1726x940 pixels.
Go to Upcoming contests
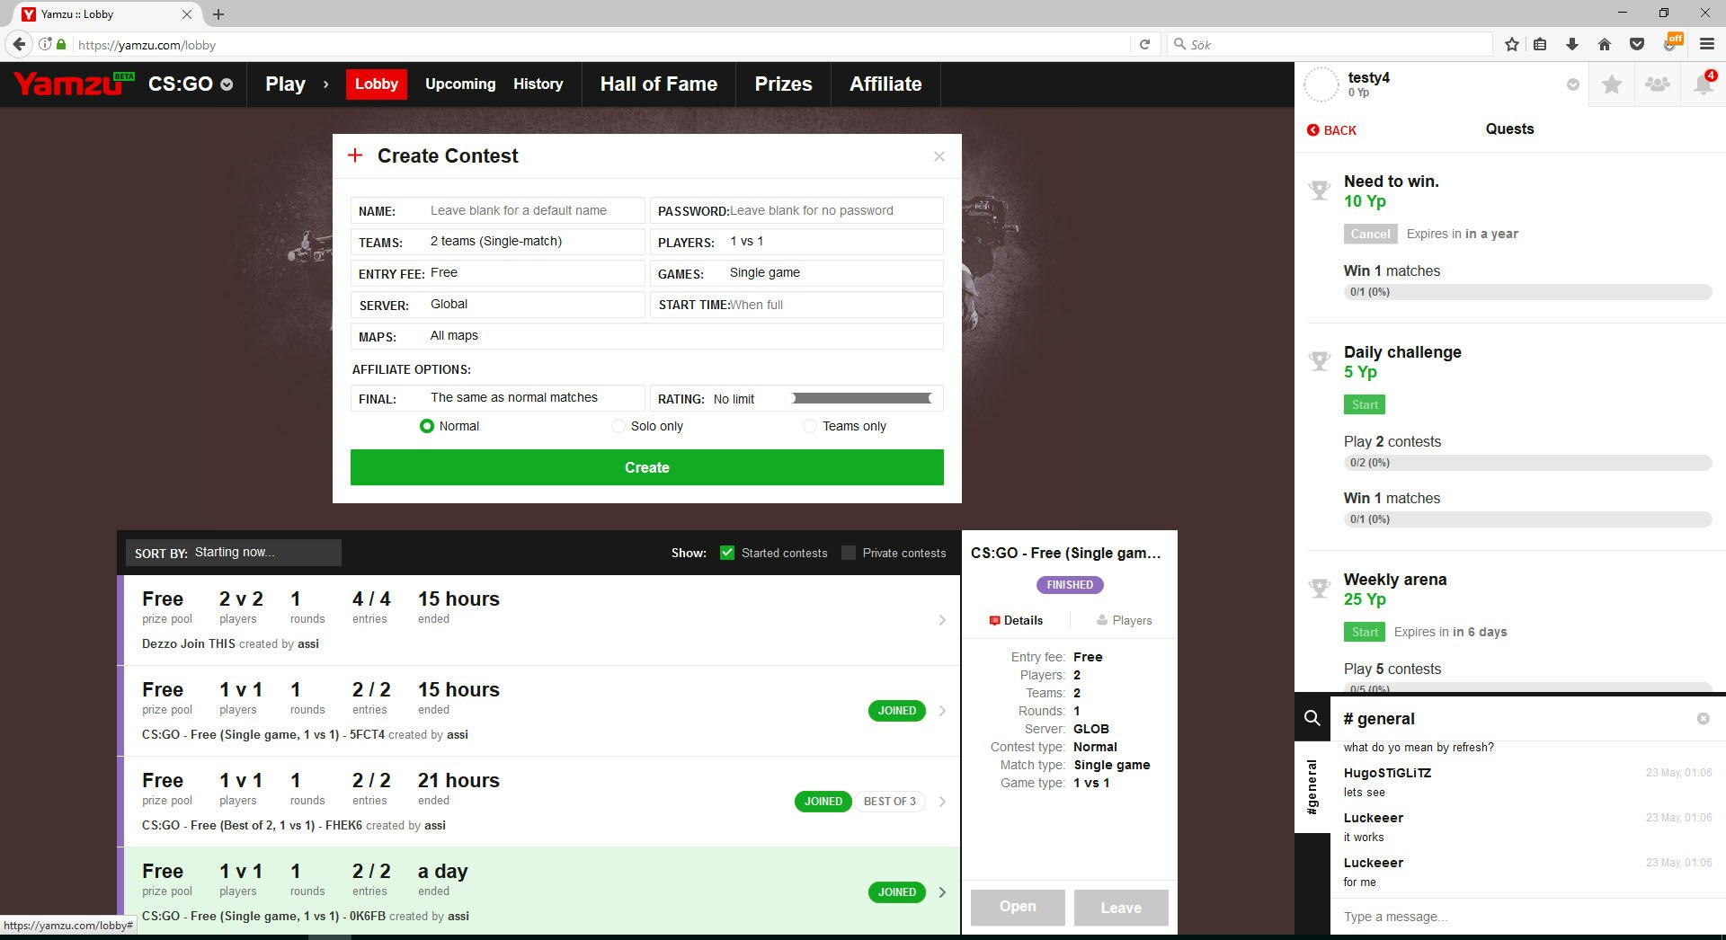[x=460, y=84]
